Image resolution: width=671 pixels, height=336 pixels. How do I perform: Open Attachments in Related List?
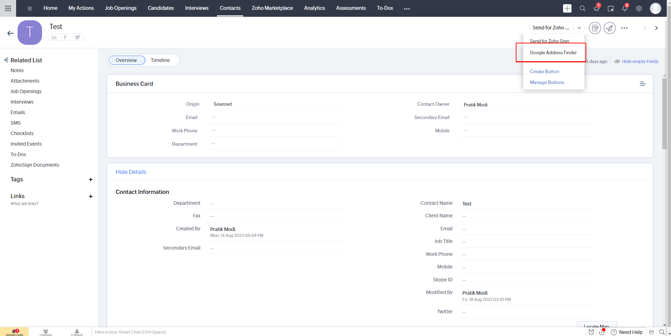click(x=25, y=81)
